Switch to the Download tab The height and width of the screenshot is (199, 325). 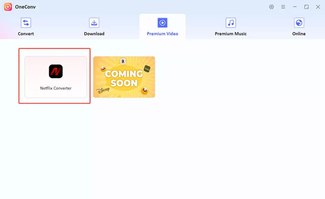94,27
